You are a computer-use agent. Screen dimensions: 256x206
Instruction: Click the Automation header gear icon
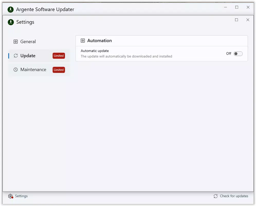click(x=83, y=41)
